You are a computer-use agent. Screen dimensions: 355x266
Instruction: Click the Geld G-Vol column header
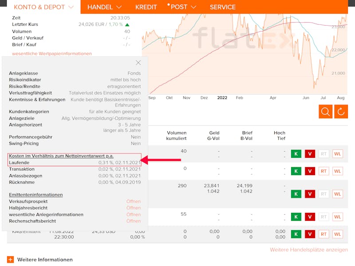pos(213,136)
